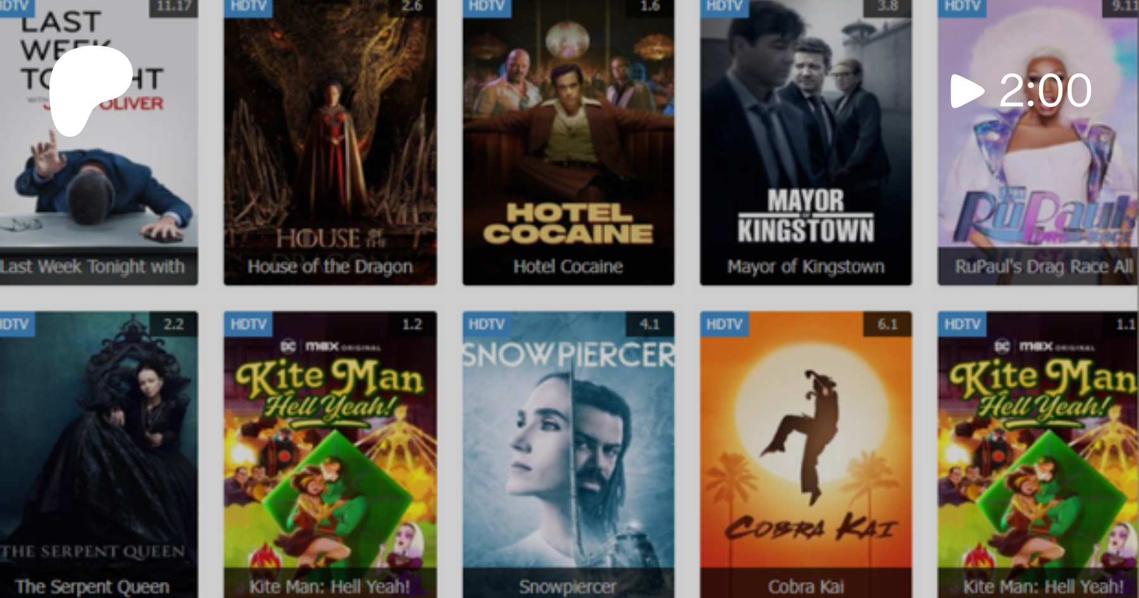Select the Mayor of Kingstown poster
This screenshot has width=1139, height=598.
[806, 142]
